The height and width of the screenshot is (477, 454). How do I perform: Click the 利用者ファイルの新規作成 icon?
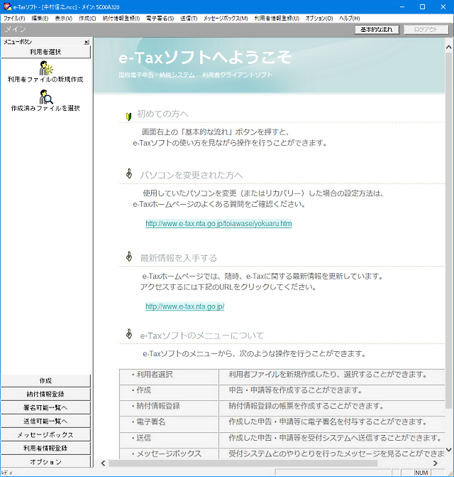tap(46, 68)
